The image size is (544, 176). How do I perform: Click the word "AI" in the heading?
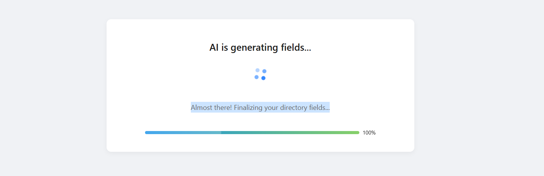(x=214, y=48)
